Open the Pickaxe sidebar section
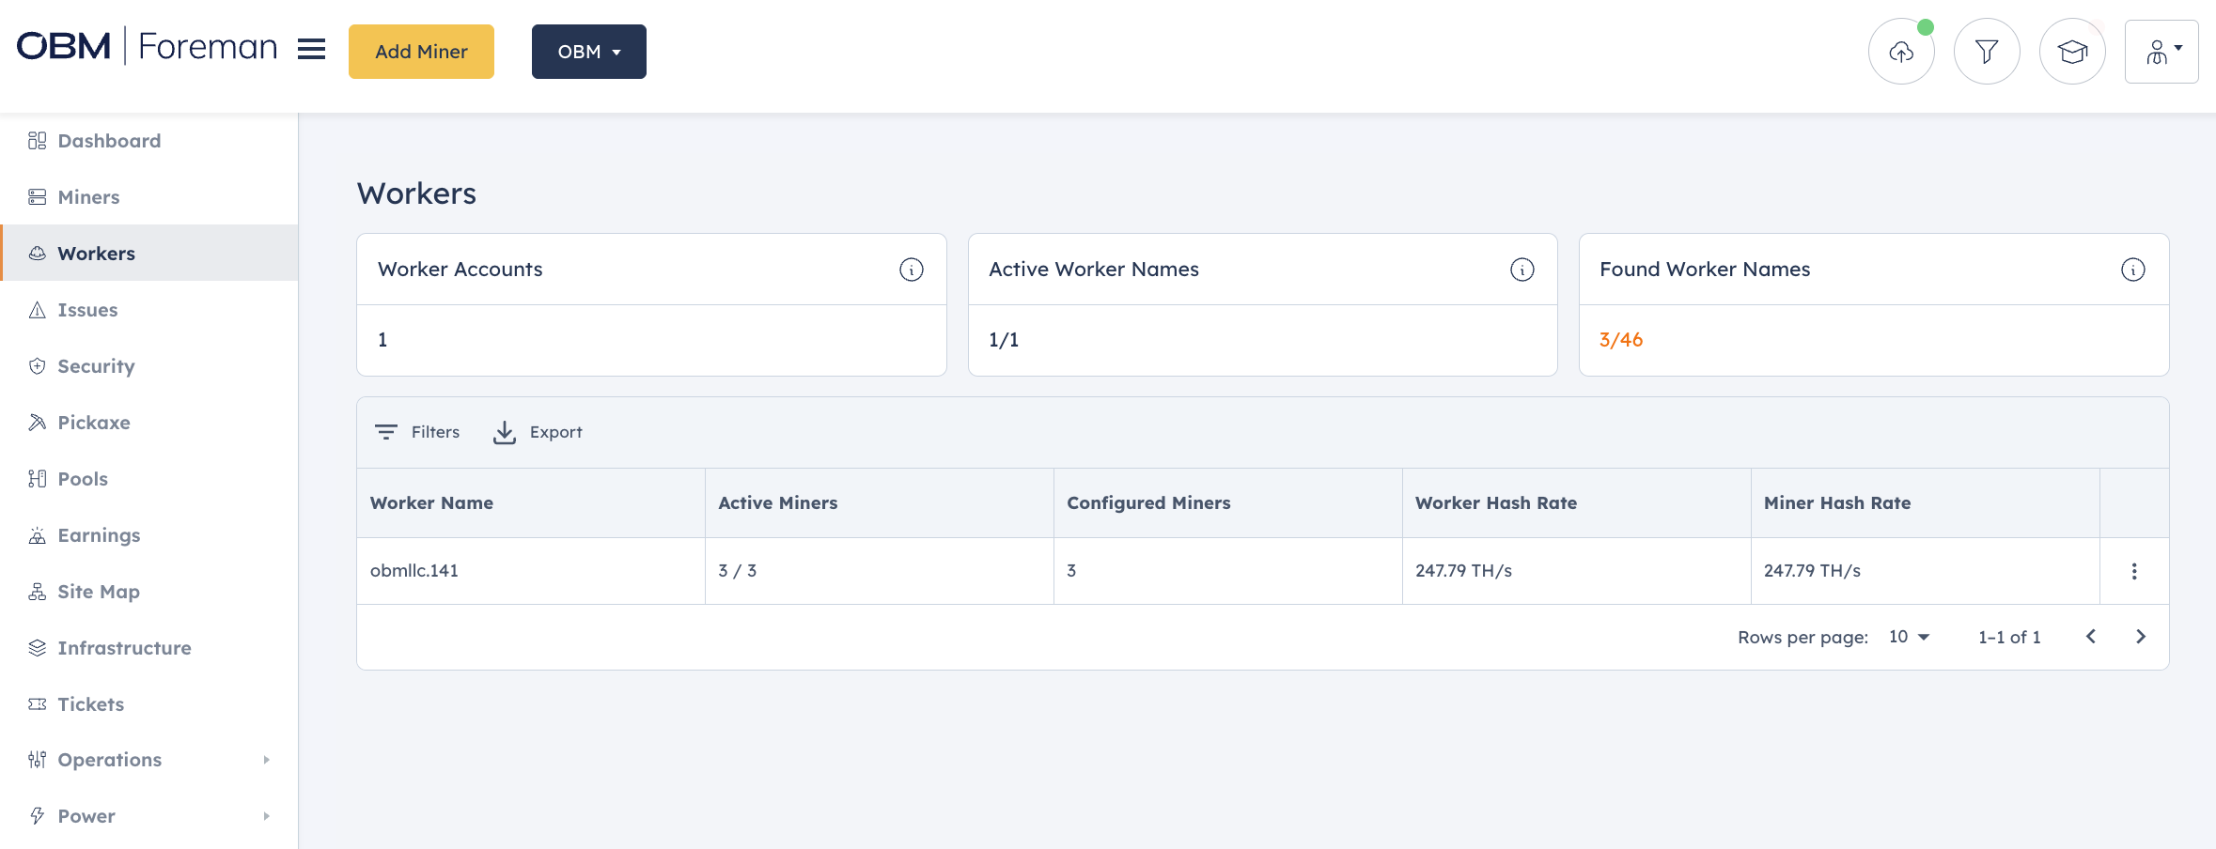Viewport: 2216px width, 849px height. click(94, 423)
